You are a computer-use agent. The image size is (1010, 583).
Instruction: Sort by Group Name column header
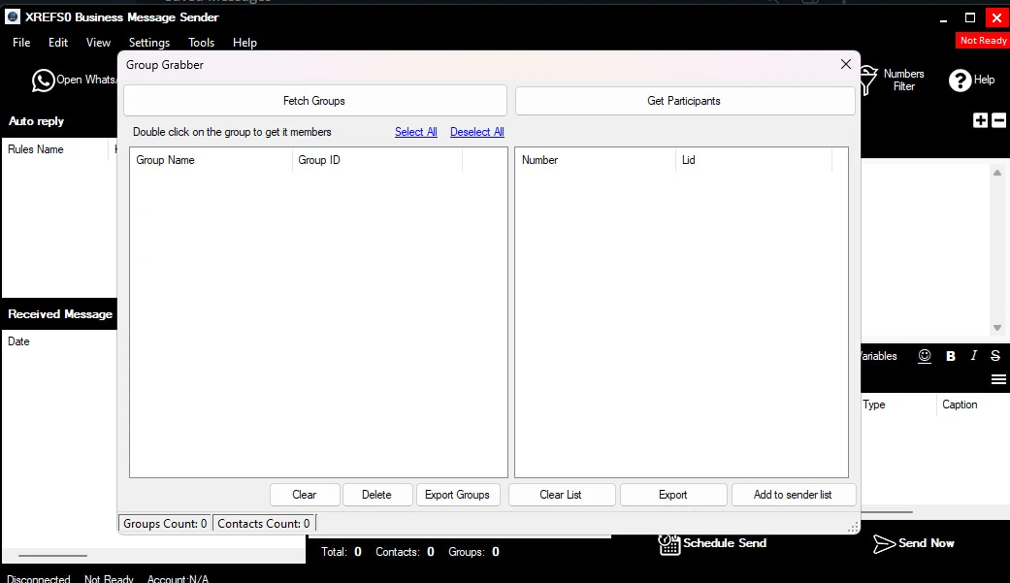coord(212,160)
